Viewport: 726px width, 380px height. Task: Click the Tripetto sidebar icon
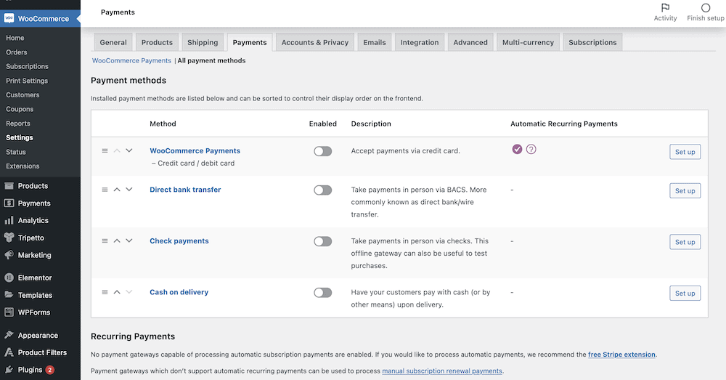point(9,238)
